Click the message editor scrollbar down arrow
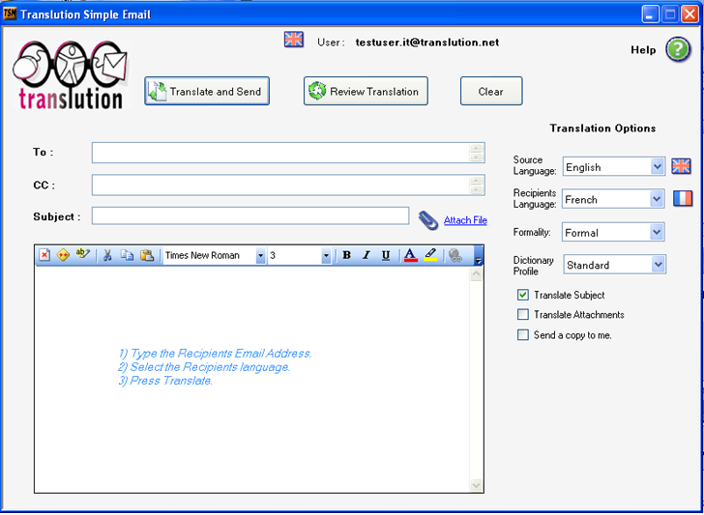 click(476, 485)
